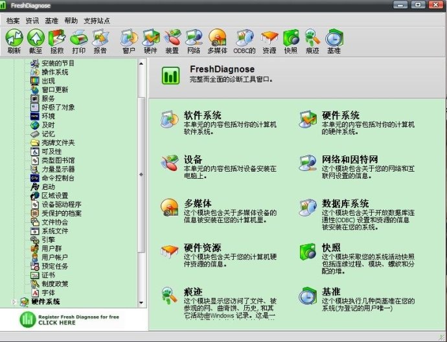Click the 拯救 save toolbar icon

point(57,38)
